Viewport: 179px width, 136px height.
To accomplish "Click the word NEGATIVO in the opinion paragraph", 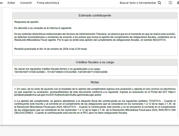I will pyautogui.click(x=159, y=40).
